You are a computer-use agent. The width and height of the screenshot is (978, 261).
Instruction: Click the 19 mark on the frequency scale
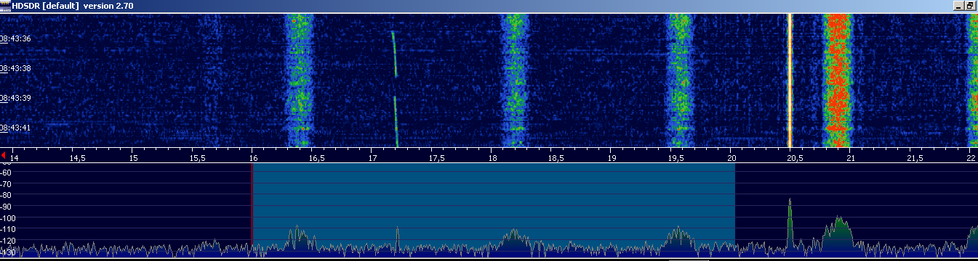pos(612,157)
